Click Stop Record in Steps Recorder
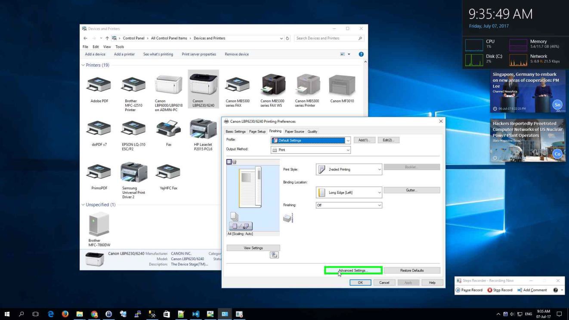The height and width of the screenshot is (320, 569). 500,290
